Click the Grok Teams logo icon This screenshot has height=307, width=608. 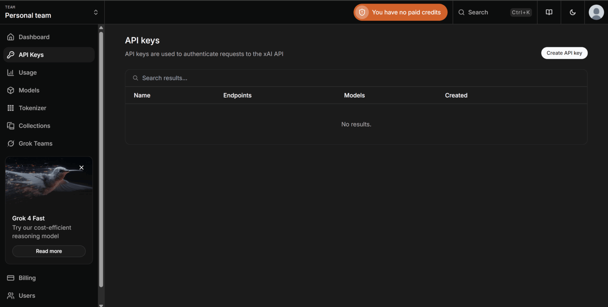(11, 144)
